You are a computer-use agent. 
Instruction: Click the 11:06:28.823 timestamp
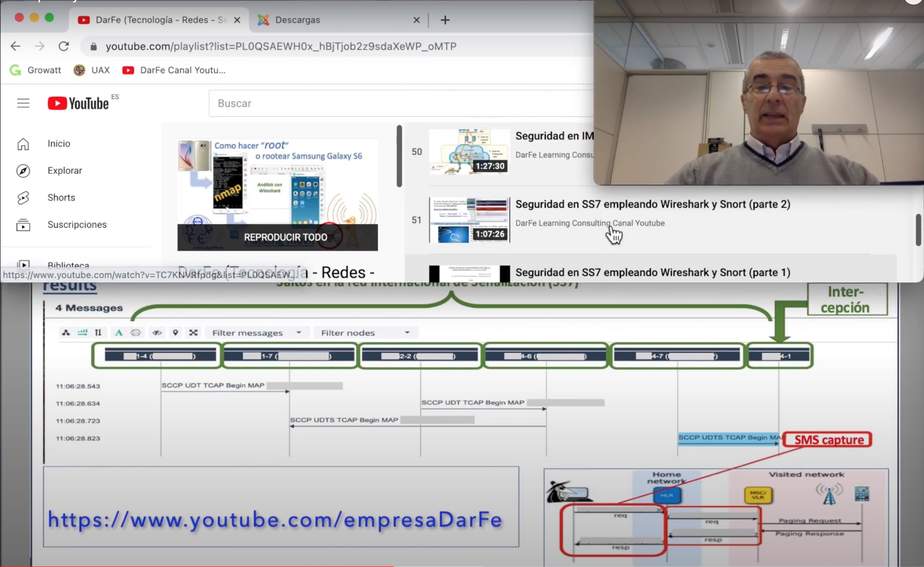point(78,438)
